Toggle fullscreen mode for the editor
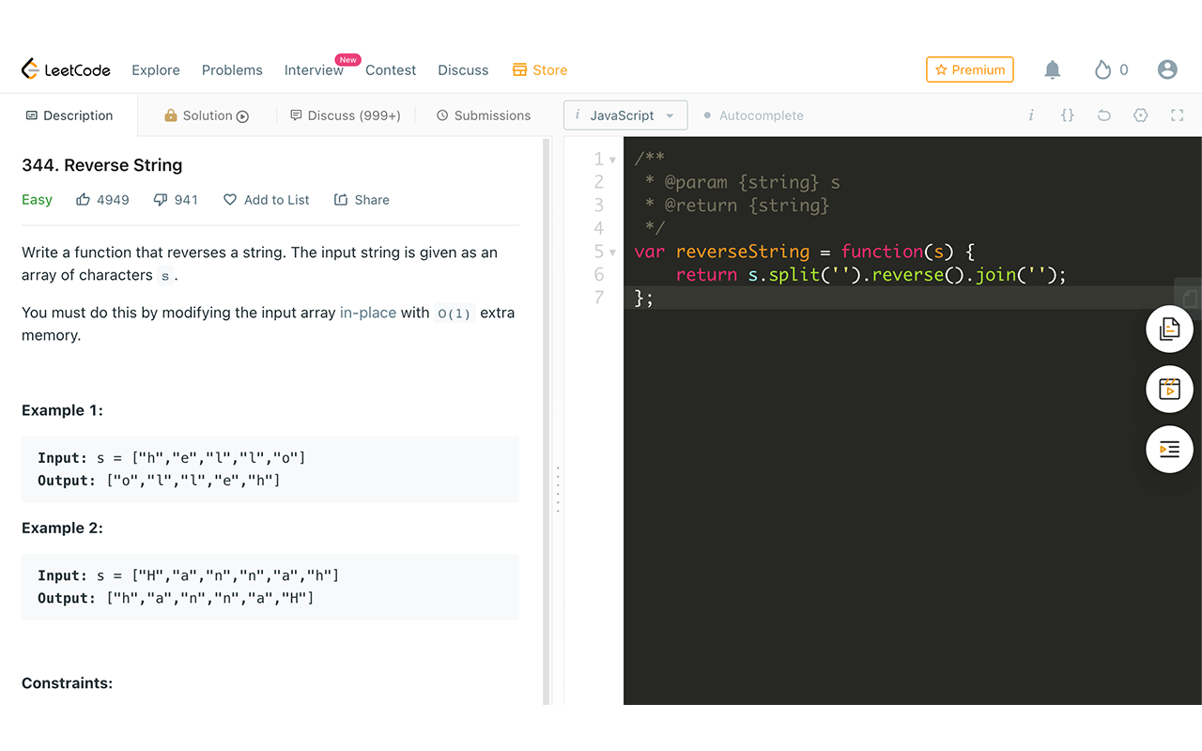 [1178, 115]
